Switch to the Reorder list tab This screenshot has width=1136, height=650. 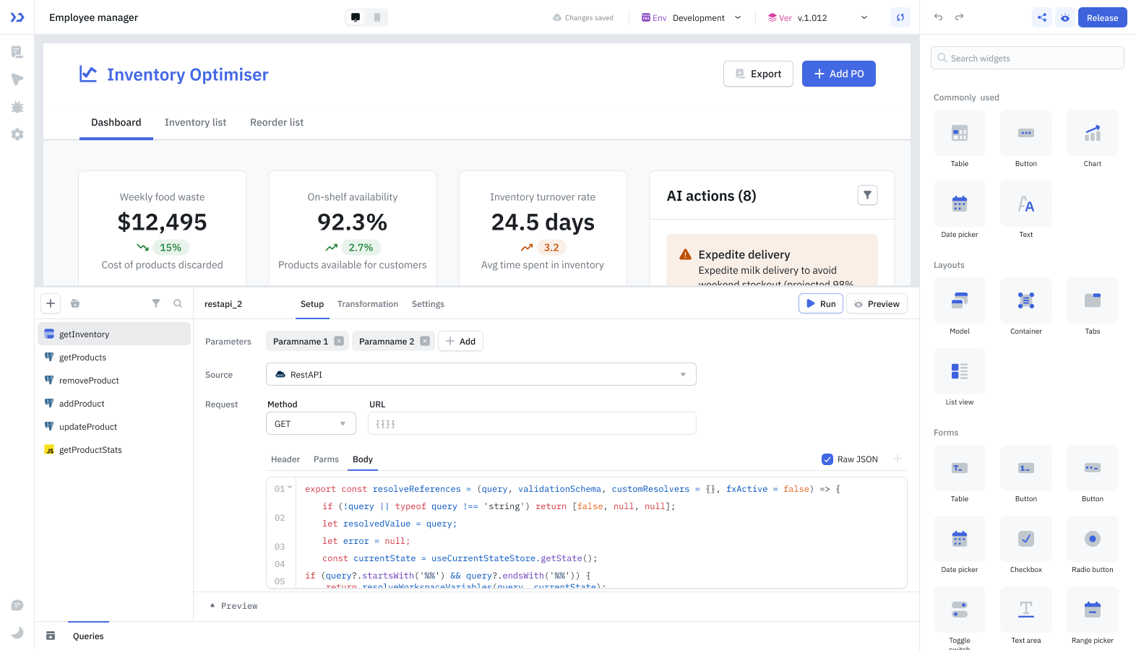pyautogui.click(x=277, y=122)
